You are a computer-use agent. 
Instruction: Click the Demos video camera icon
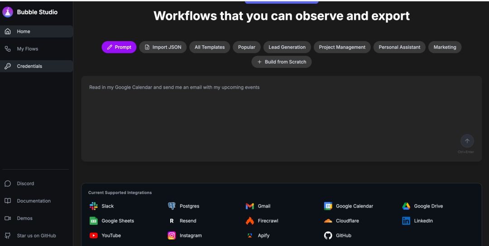(8, 218)
